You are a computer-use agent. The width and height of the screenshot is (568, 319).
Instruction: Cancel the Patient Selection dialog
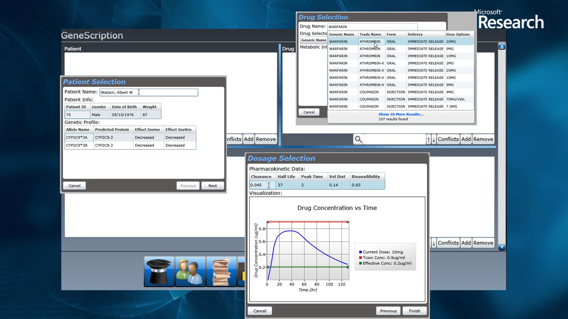[75, 186]
